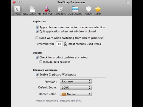Enable Don't warn when switching to plain text
The height and width of the screenshot is (107, 143).
(37, 38)
